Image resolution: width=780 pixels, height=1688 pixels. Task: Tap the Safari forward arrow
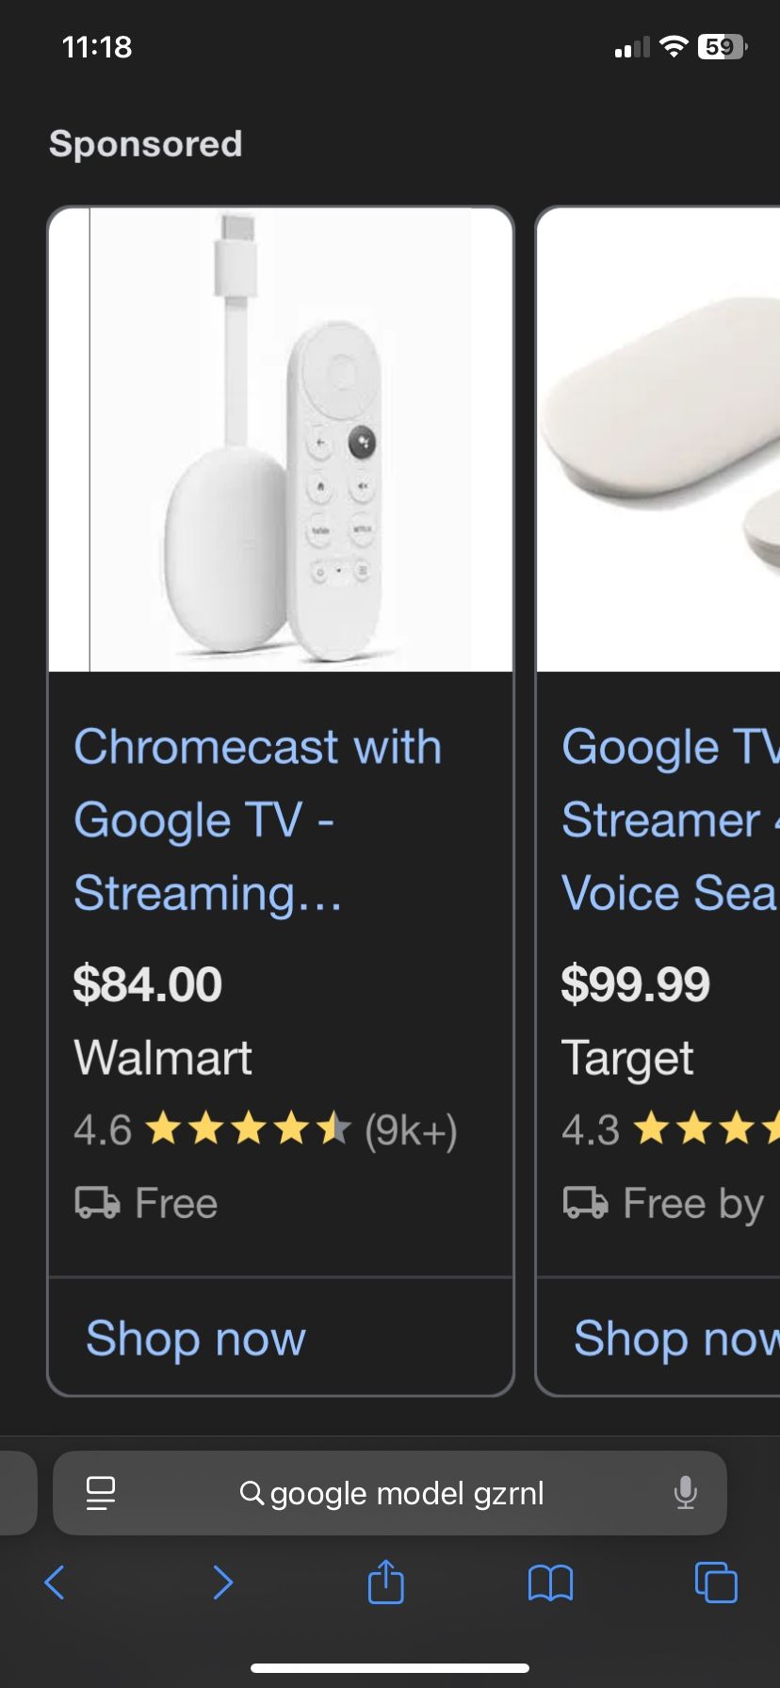[x=222, y=1582]
